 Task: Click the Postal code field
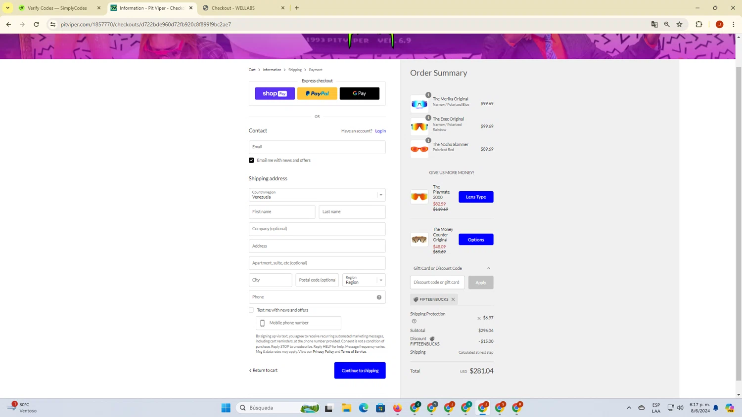pyautogui.click(x=317, y=280)
